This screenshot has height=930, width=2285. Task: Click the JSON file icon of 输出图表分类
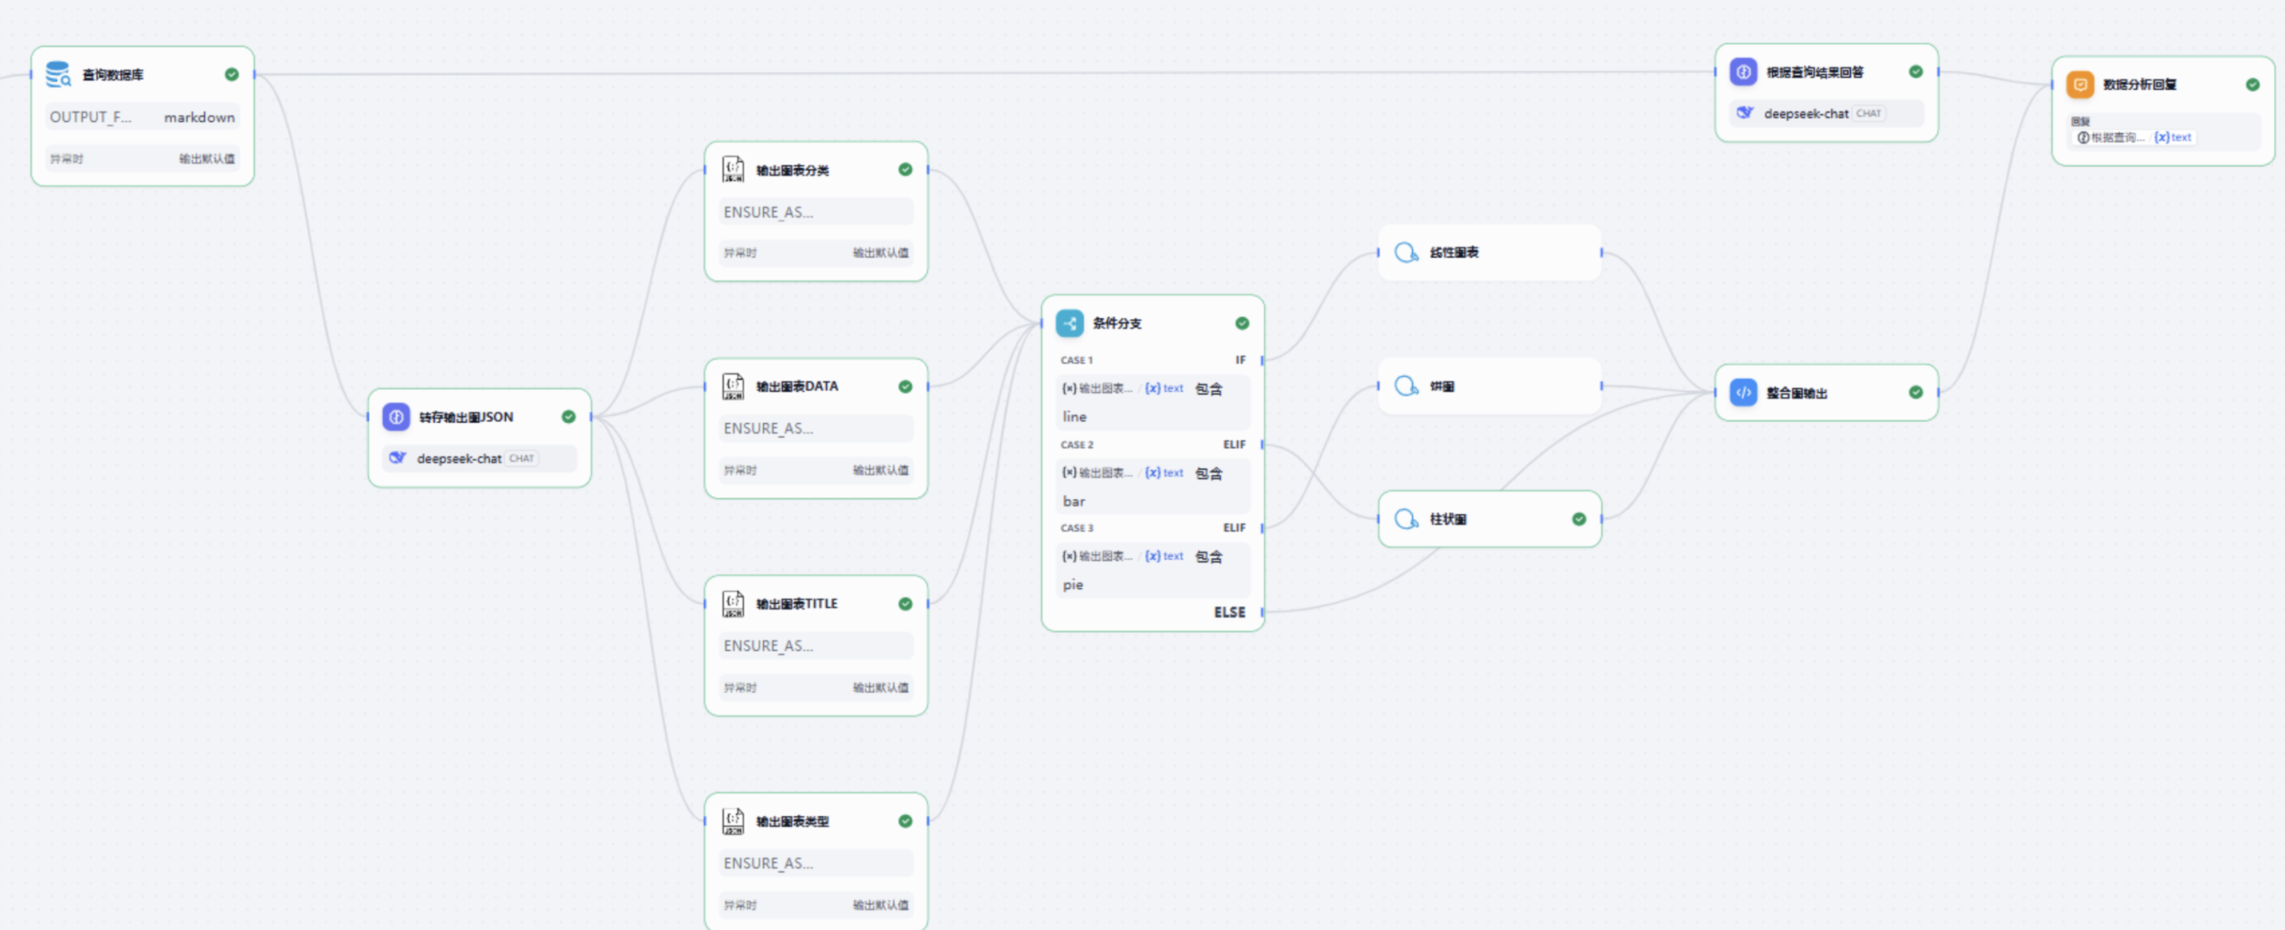(x=733, y=169)
